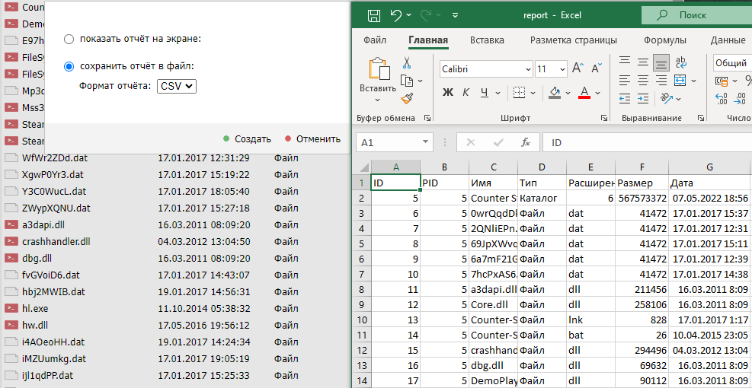Screen dimensions: 752x388
Task: Click the Cut scissors icon
Action: (407, 63)
